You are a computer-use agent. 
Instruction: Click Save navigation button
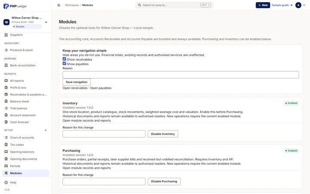(x=77, y=82)
